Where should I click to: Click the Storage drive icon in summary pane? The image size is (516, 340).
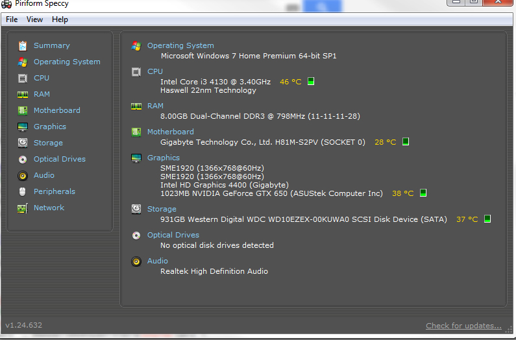(x=136, y=209)
